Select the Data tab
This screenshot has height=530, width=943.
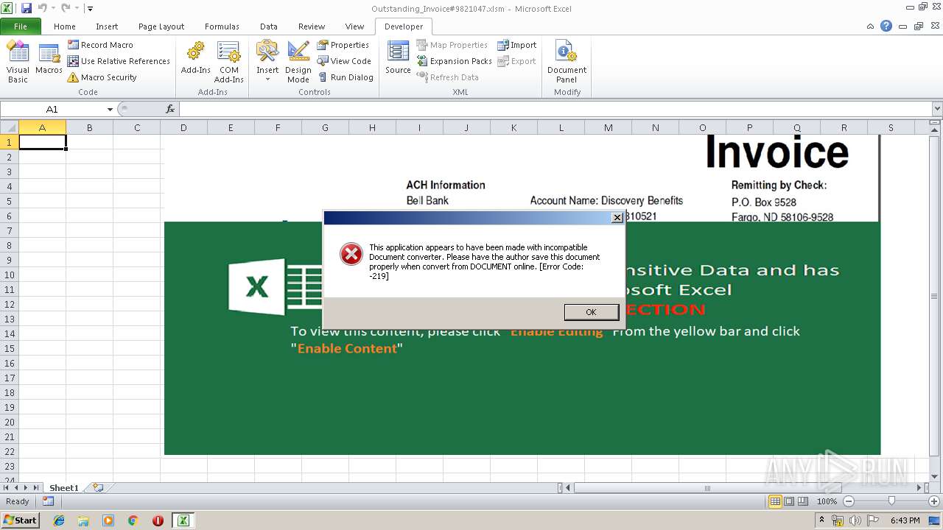click(269, 26)
